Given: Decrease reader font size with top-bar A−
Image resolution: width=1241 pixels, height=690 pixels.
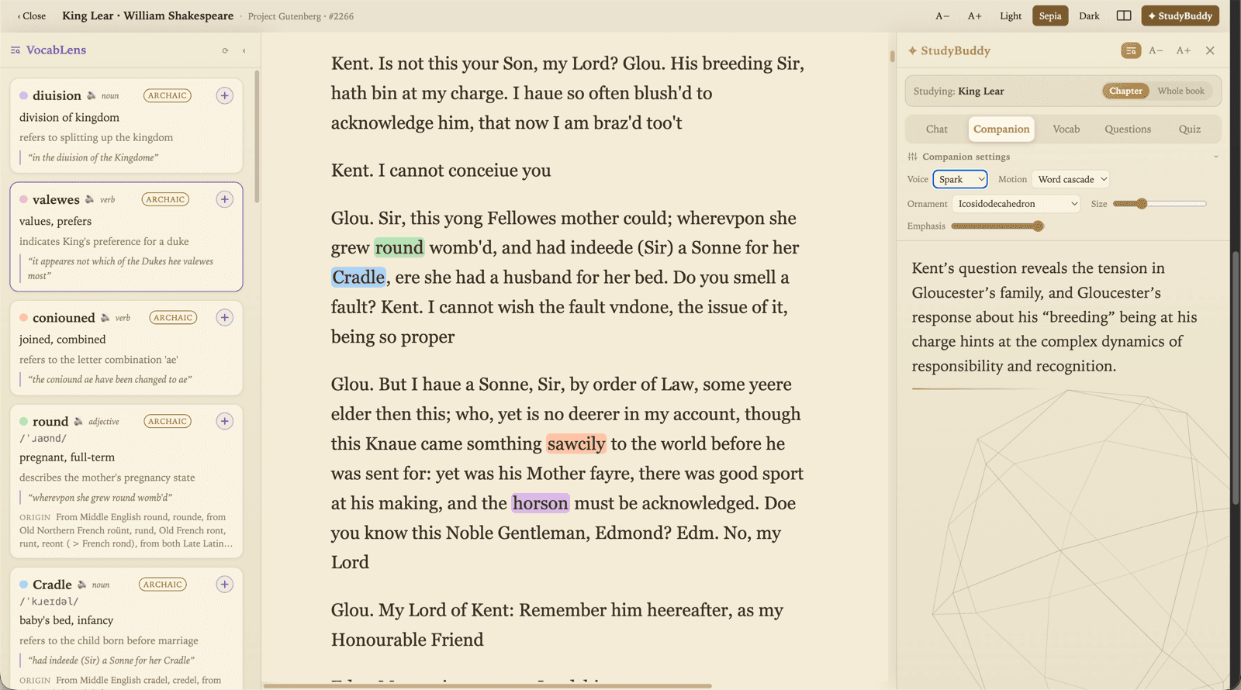Looking at the screenshot, I should (x=942, y=16).
